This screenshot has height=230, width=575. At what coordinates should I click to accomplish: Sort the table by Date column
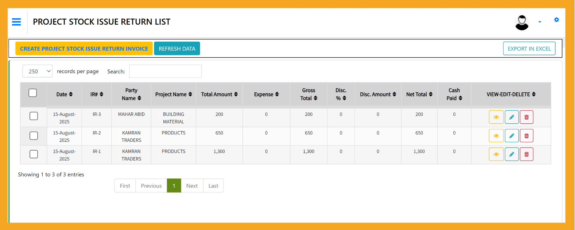click(x=64, y=94)
